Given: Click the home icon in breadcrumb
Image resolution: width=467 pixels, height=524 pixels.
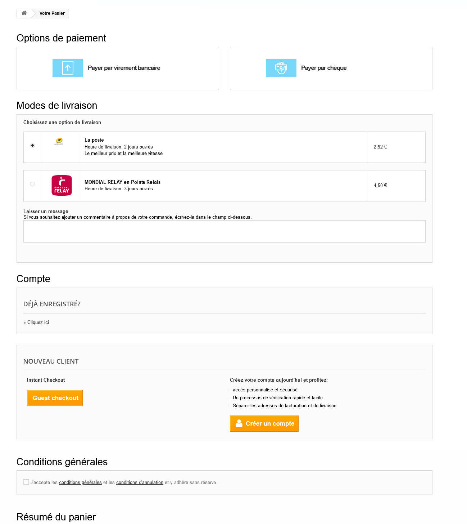Looking at the screenshot, I should (x=24, y=13).
